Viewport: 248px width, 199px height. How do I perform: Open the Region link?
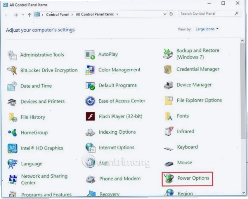click(185, 194)
